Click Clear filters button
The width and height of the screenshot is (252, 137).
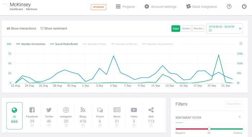click(234, 104)
